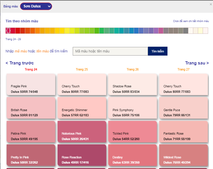Select the violet purple color group in strip
Image resolution: width=213 pixels, height=169 pixels.
coord(156,31)
